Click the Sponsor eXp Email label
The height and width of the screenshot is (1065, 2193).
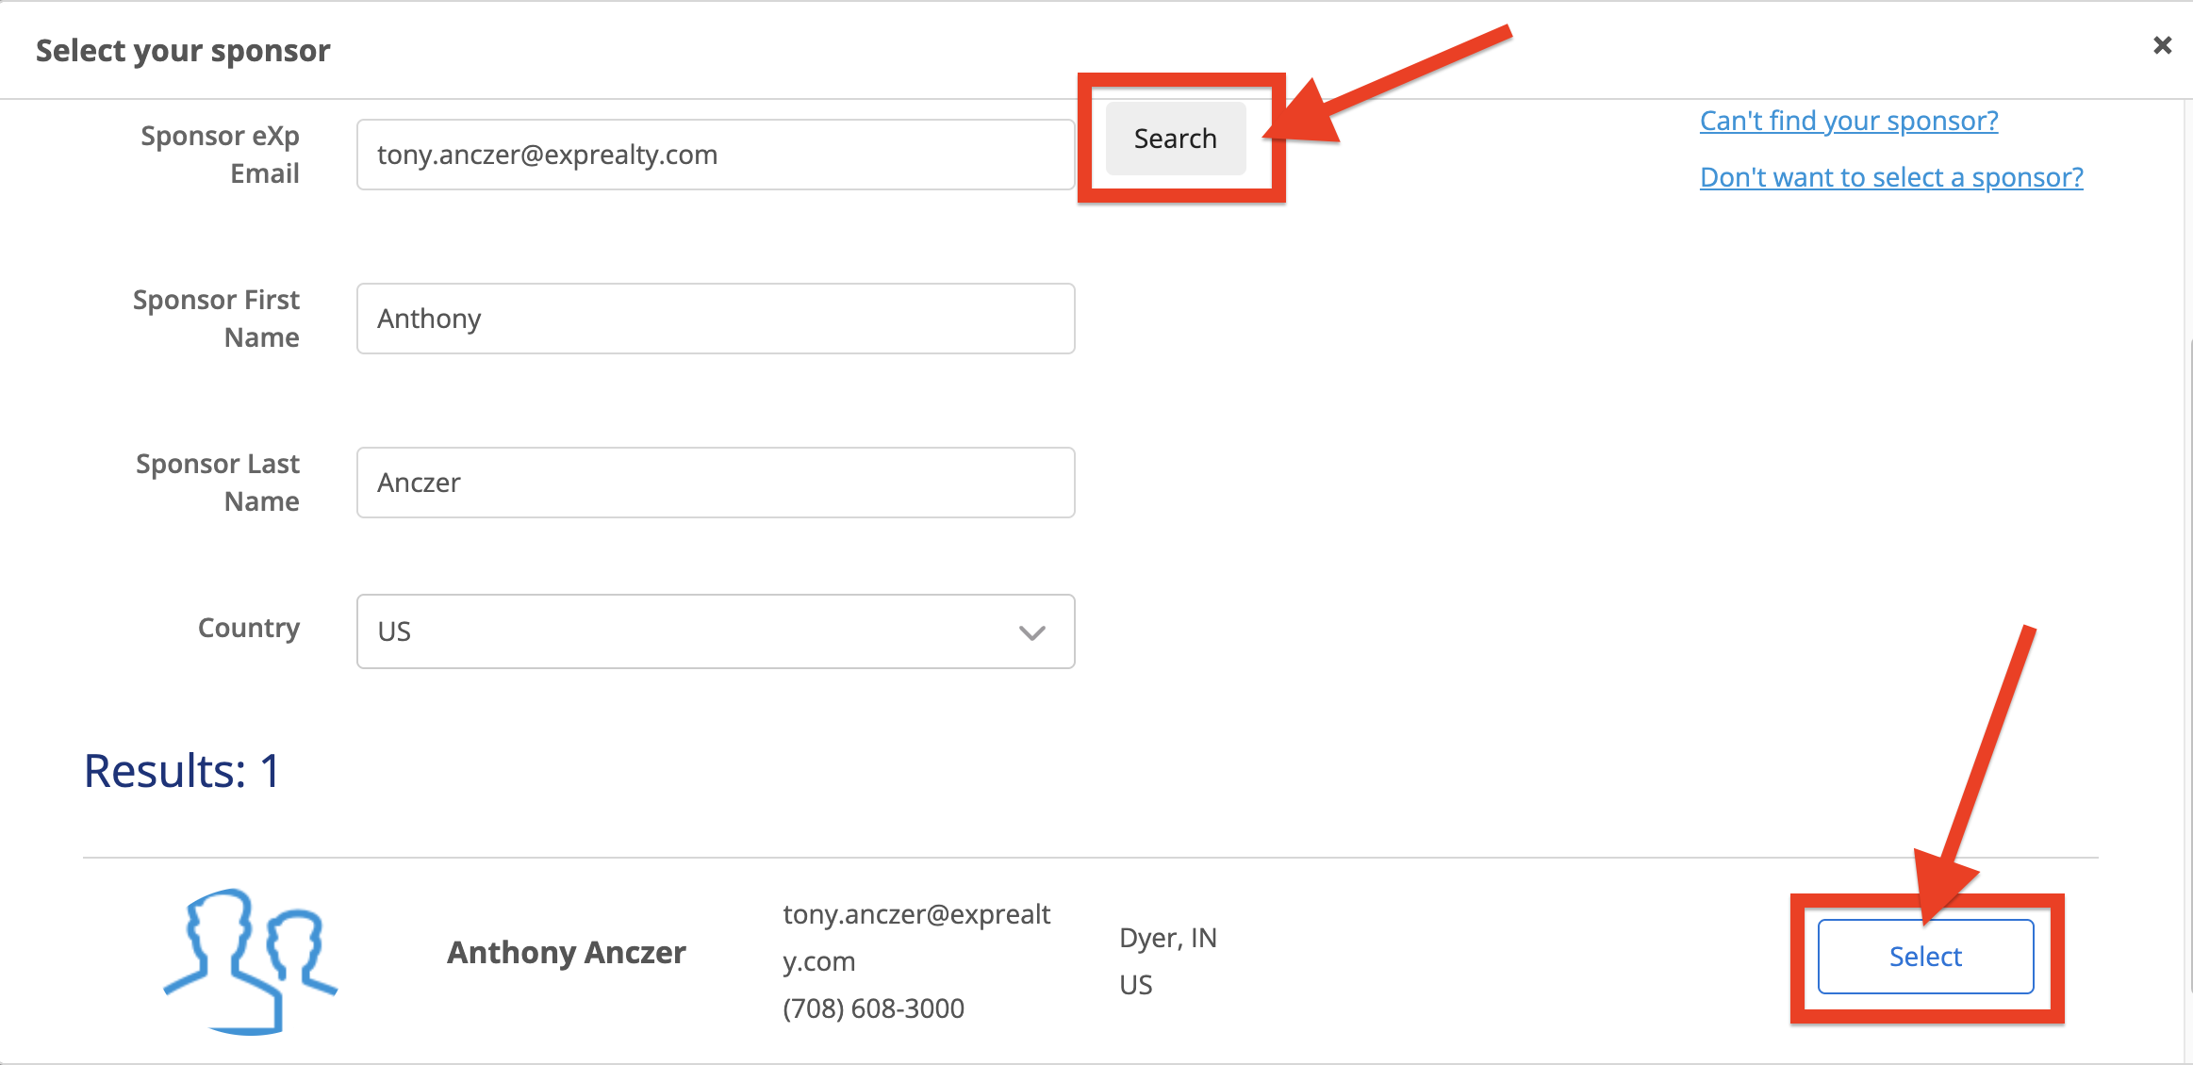pyautogui.click(x=220, y=155)
